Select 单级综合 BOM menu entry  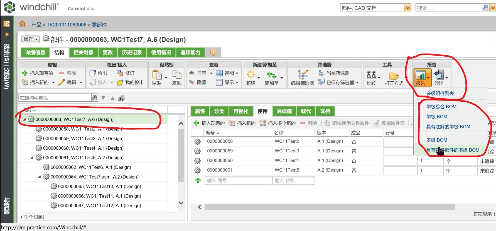pos(441,107)
